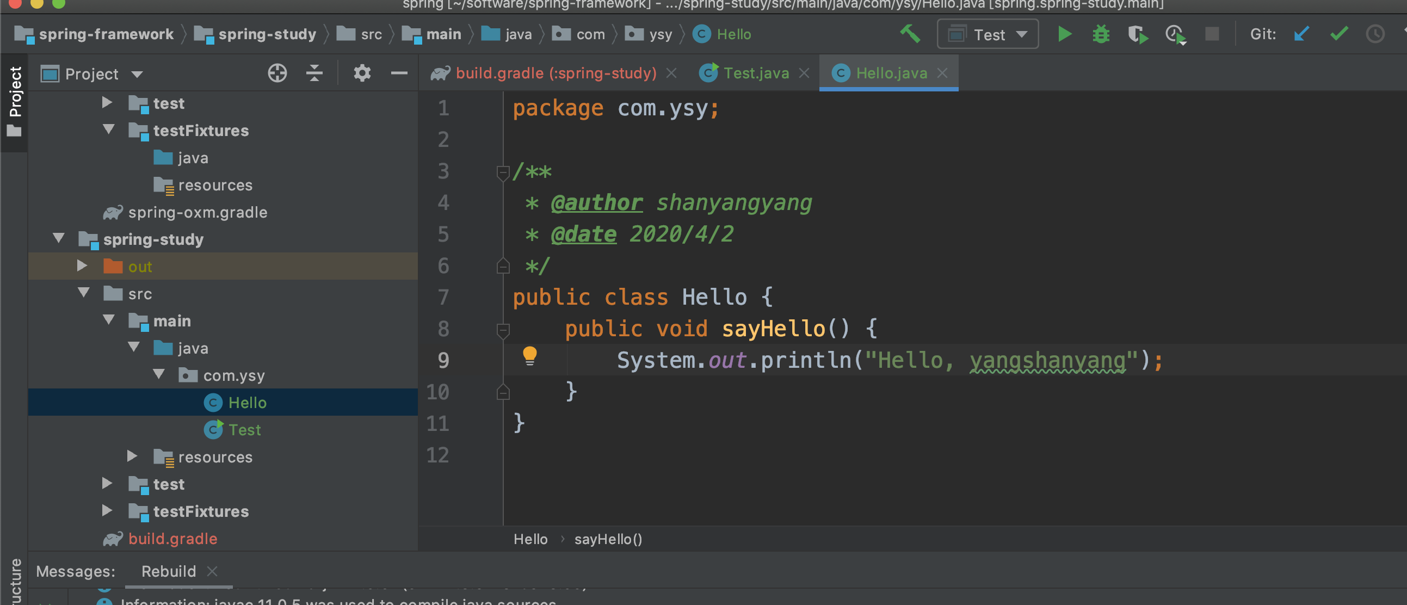Click the Build project hammer icon

tap(910, 34)
